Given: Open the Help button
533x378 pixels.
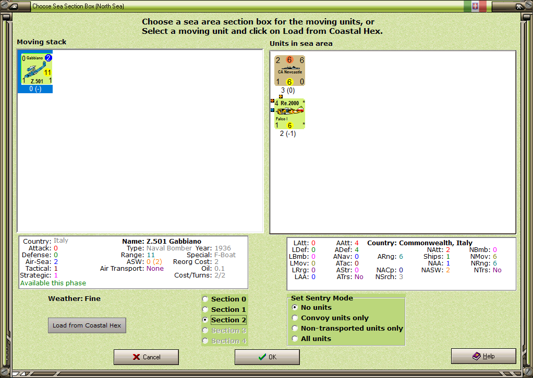Looking at the screenshot, I should click(483, 356).
